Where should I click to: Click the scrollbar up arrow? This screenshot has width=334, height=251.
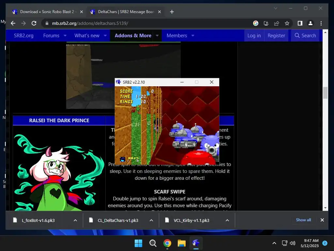(x=325, y=32)
